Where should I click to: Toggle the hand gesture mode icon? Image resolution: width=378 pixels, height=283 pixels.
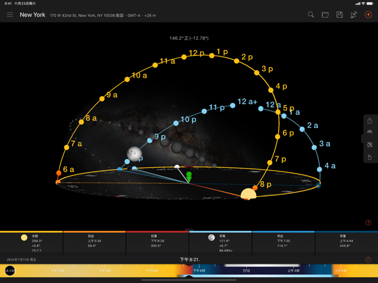(x=370, y=157)
